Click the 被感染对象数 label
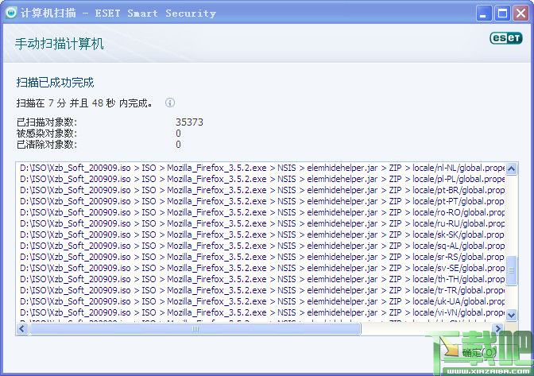The image size is (534, 376). tap(47, 134)
